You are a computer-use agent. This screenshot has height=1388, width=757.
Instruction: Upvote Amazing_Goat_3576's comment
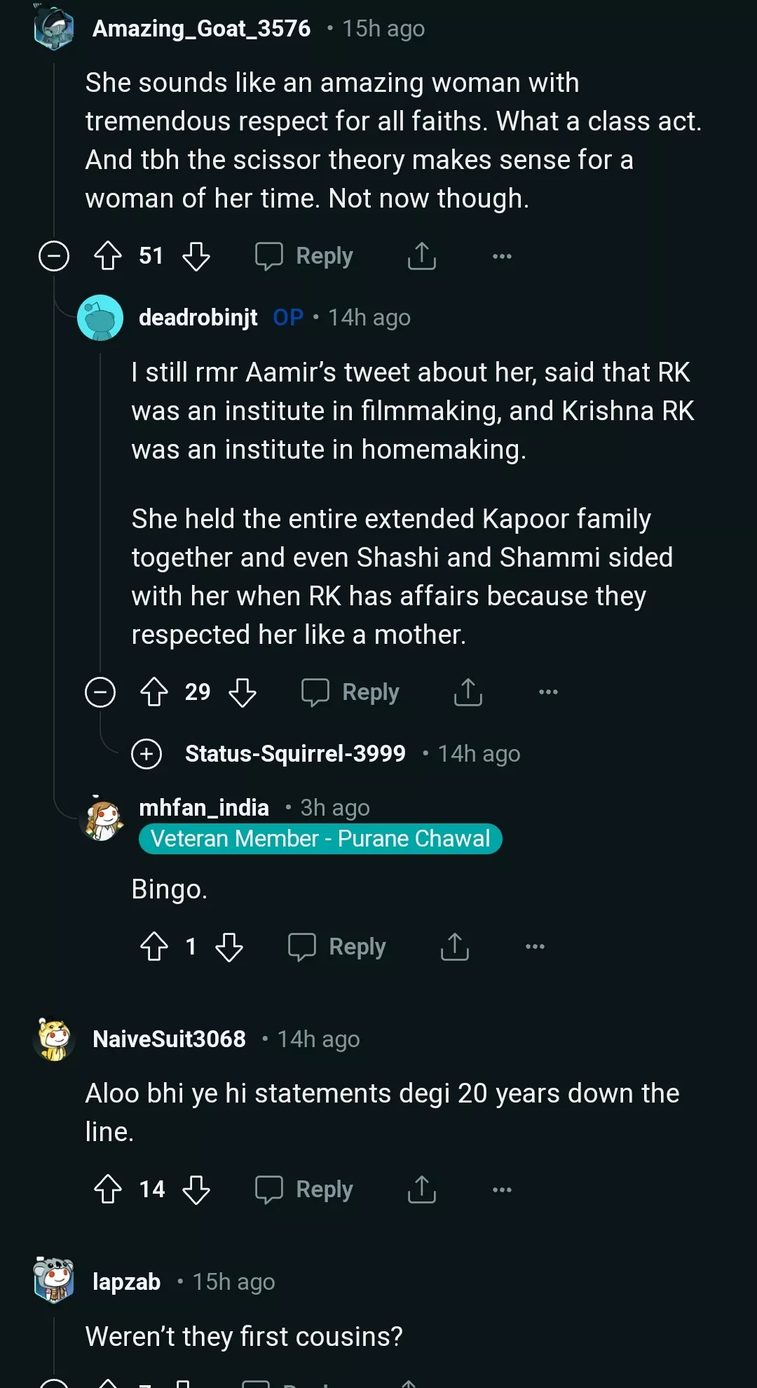[x=108, y=256]
